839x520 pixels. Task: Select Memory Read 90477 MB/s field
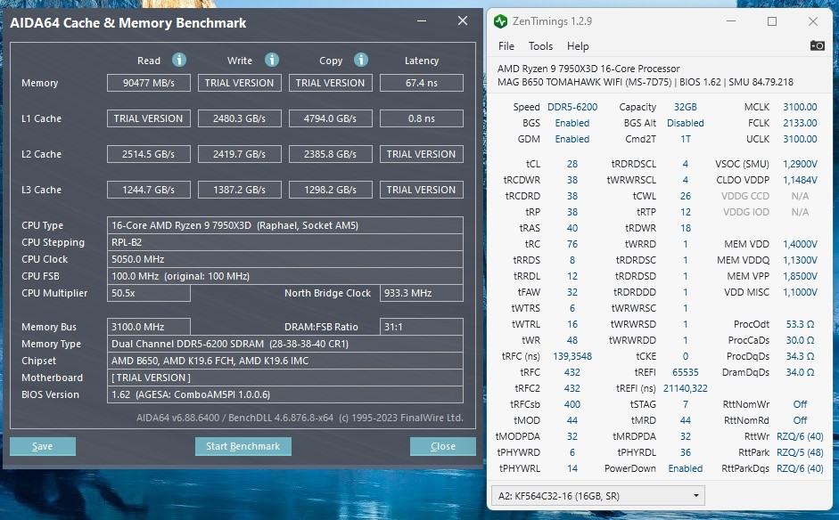coord(149,83)
